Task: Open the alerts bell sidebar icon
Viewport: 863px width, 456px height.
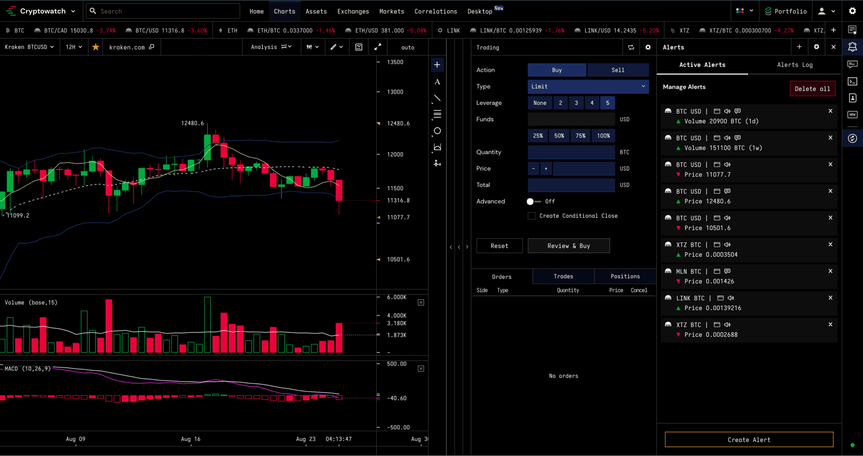Action: (853, 47)
